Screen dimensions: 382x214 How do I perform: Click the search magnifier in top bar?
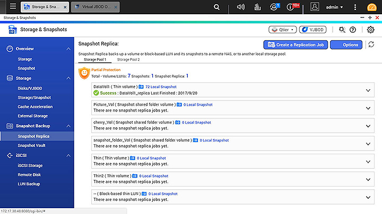[216, 7]
